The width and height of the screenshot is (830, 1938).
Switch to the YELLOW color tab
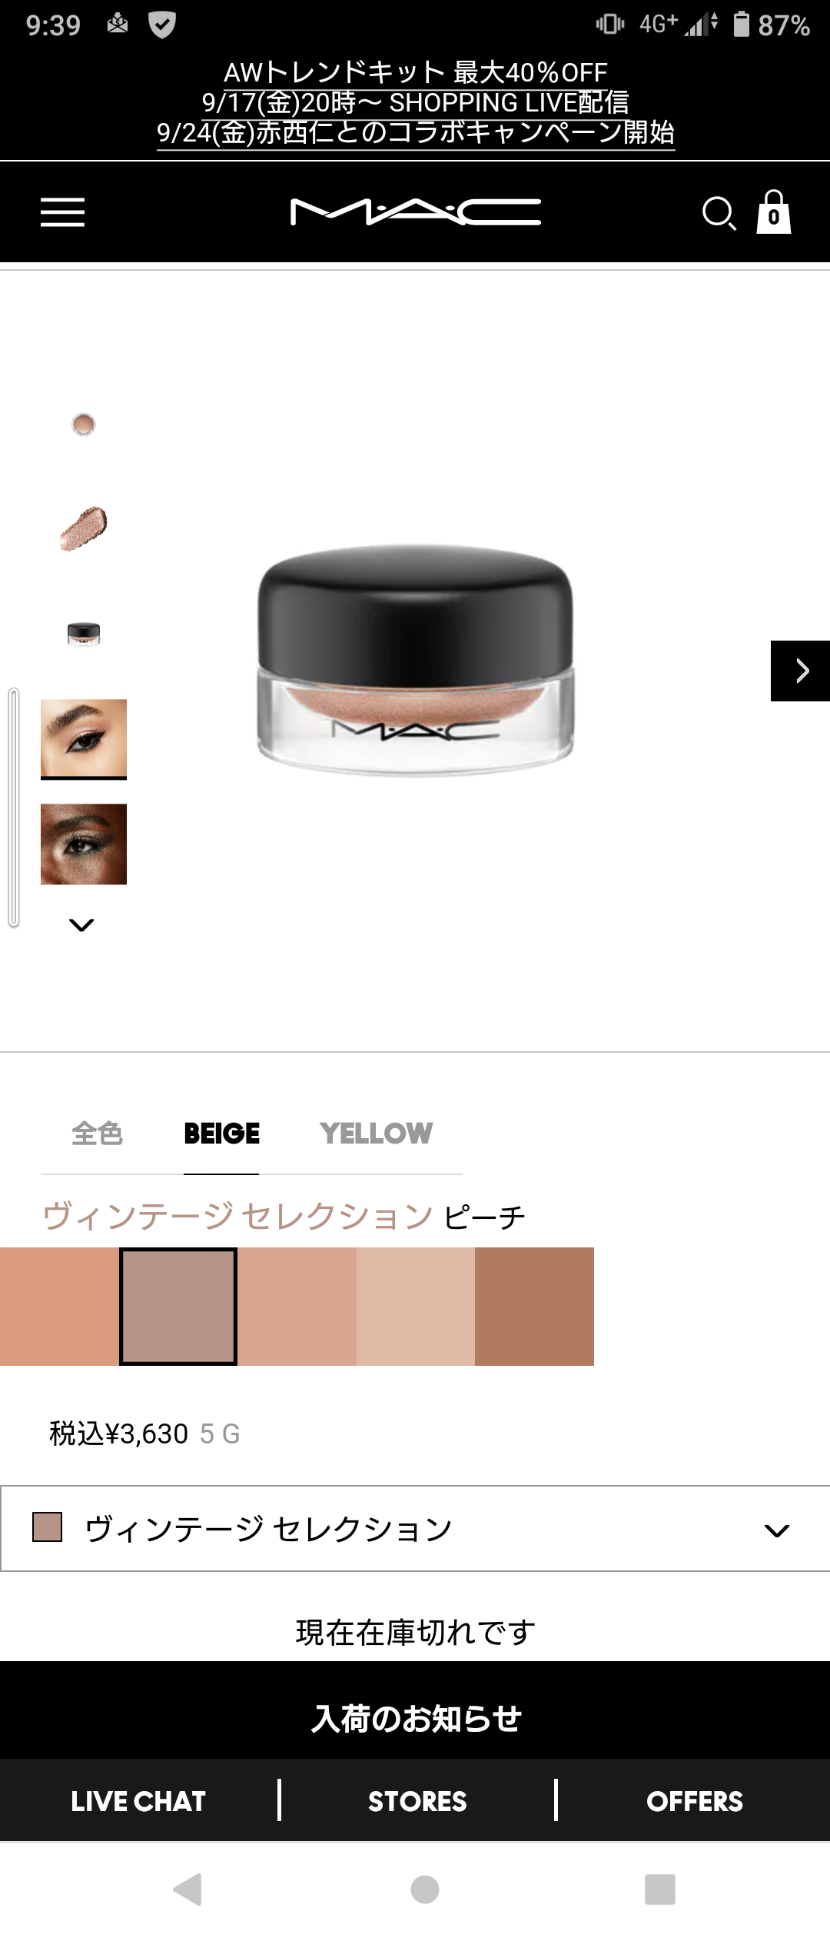click(377, 1134)
